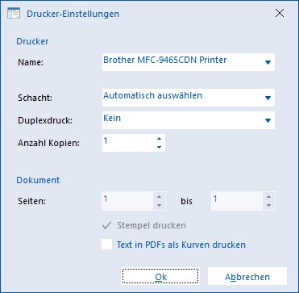
Task: Increase the 'bis' end page value
Action: (x=268, y=197)
